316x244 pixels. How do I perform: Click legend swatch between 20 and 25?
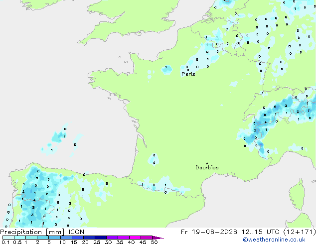pos(89,238)
